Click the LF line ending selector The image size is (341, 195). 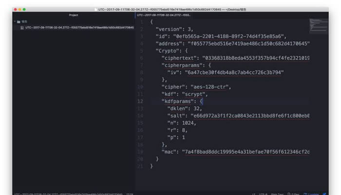coord(254,194)
